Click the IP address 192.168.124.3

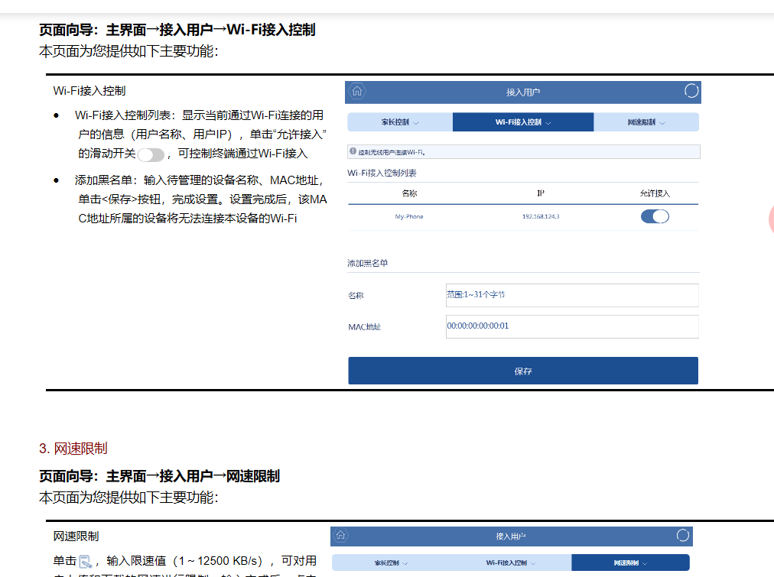(541, 216)
